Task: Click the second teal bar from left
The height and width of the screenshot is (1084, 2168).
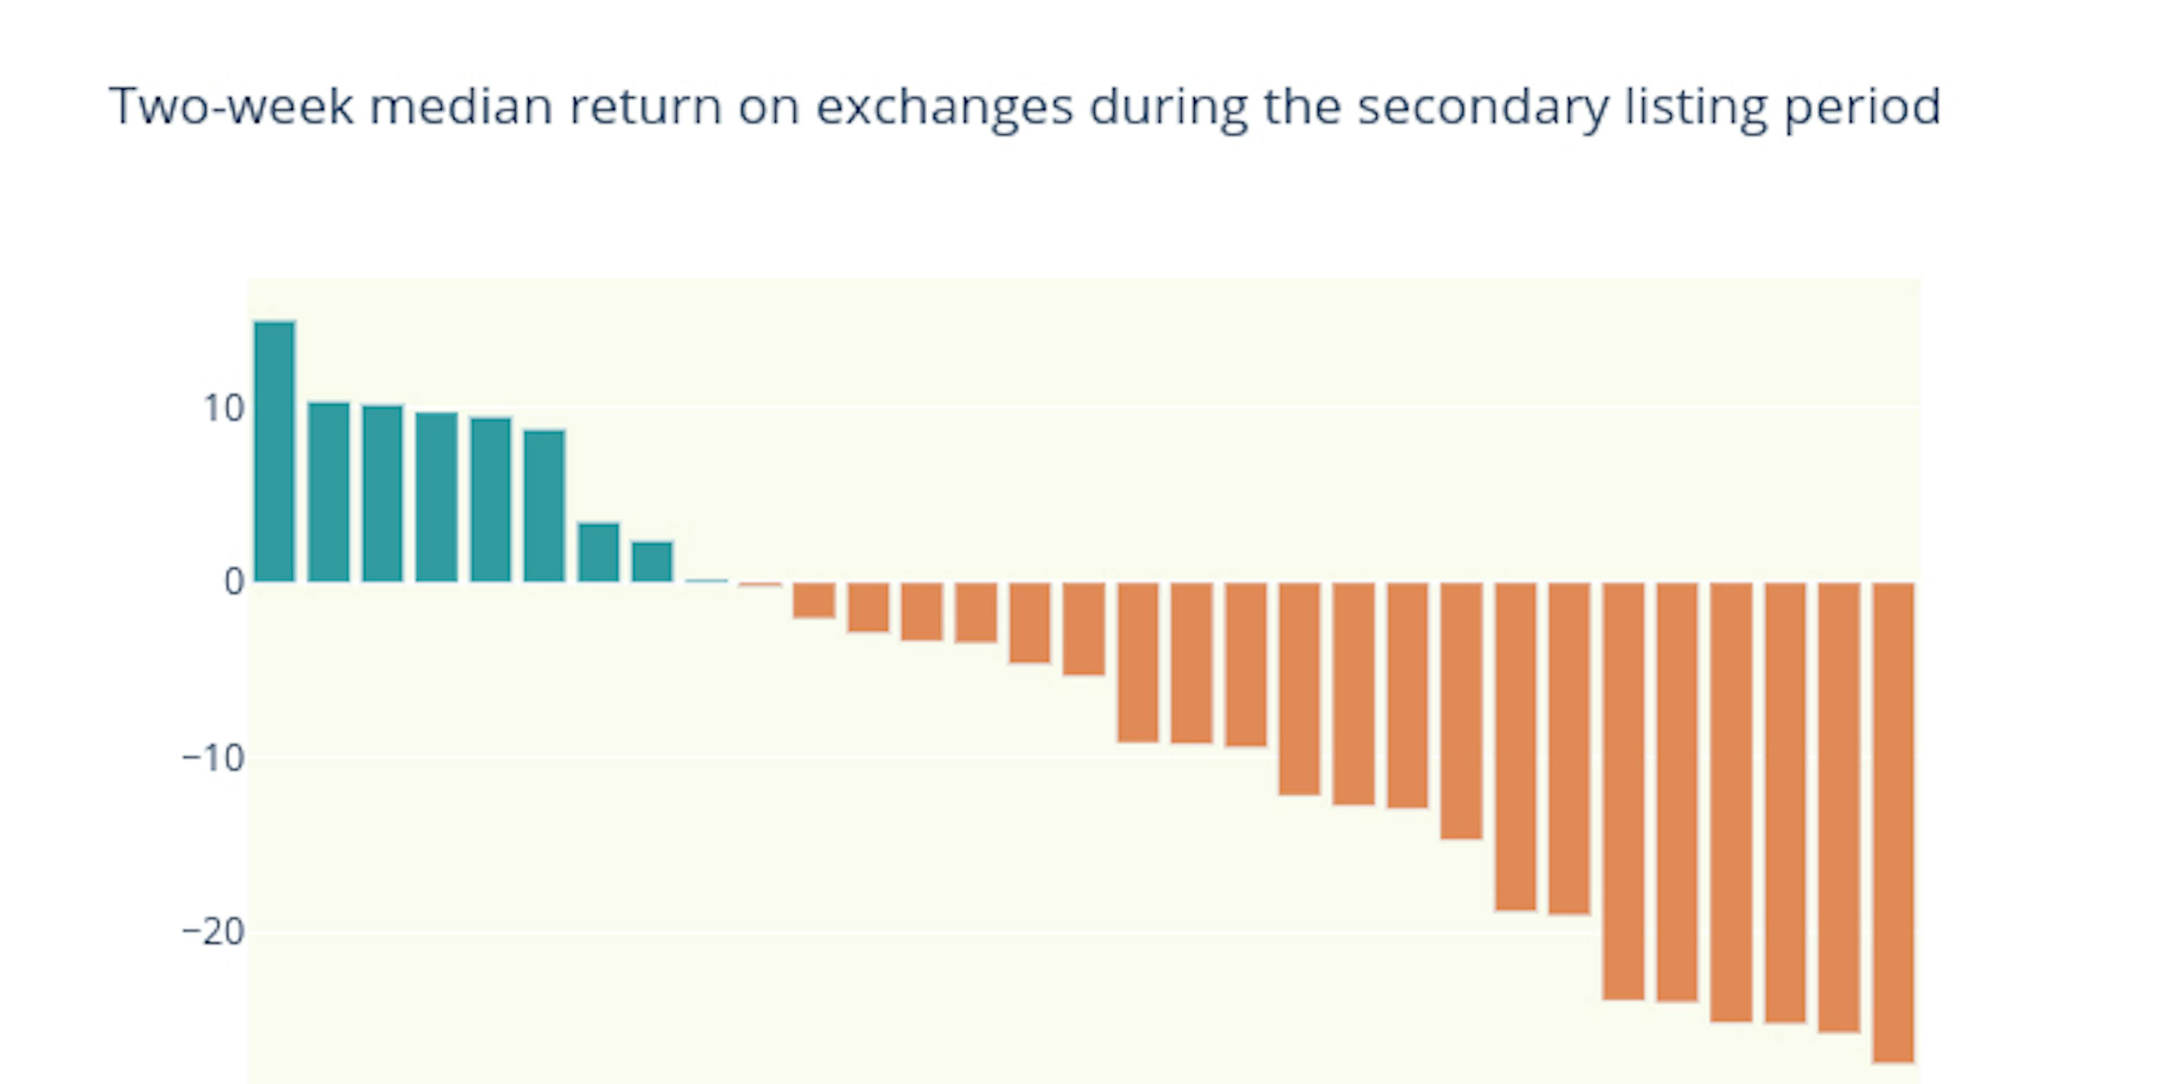Action: (328, 492)
